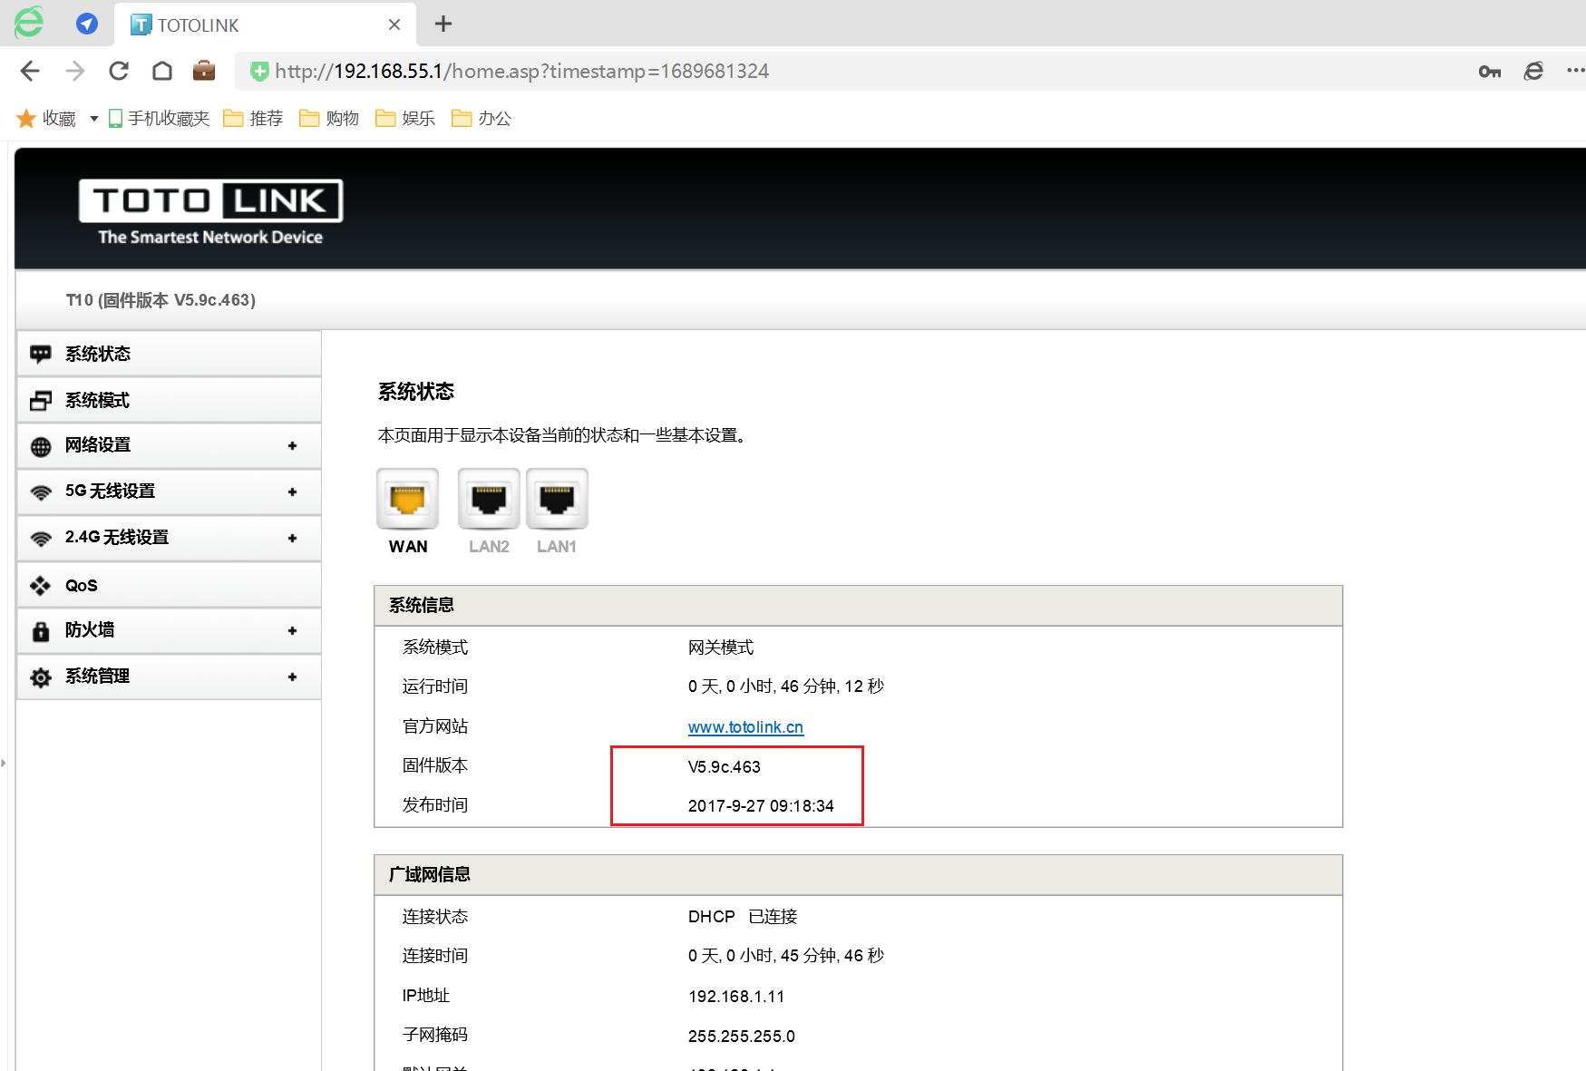This screenshot has height=1071, width=1586.
Task: Click the TOTOLINK logo
Action: point(210,212)
